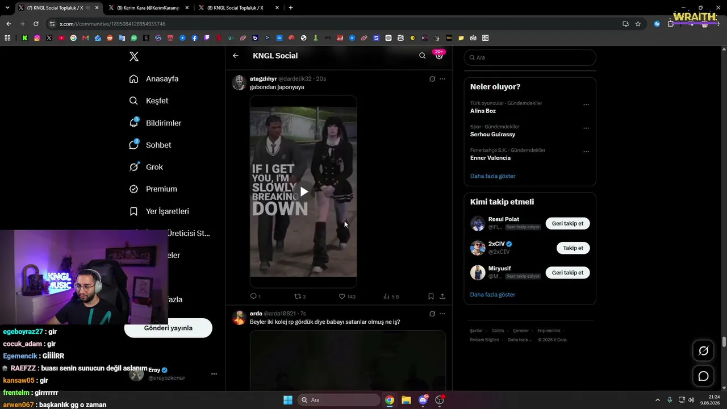The width and height of the screenshot is (727, 409).
Task: Open Chrome from the taskbar
Action: coord(390,400)
